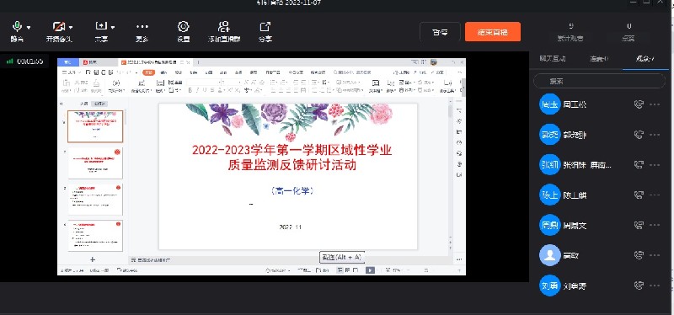Open more options for viewer surnamed 陈
674x315 pixels.
point(655,195)
